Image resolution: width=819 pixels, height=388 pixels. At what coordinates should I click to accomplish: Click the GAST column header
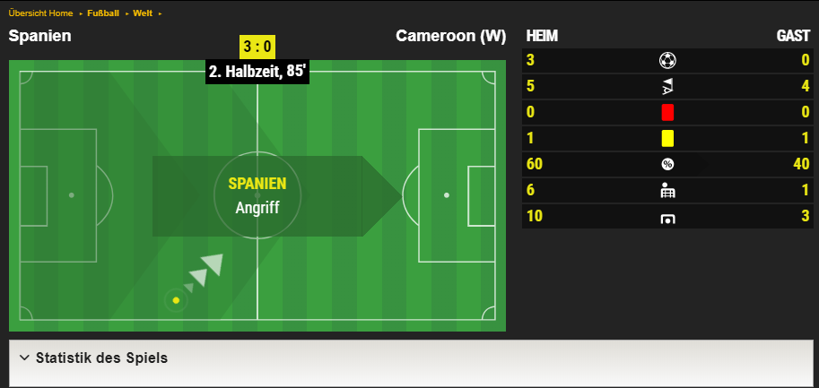pos(793,36)
